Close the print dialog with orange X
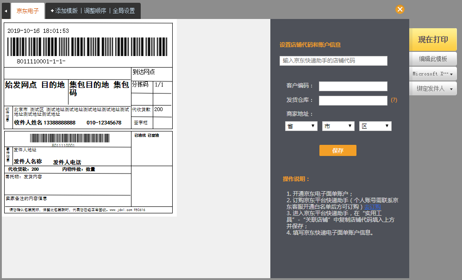Image resolution: width=462 pixels, height=280 pixels. point(400,9)
